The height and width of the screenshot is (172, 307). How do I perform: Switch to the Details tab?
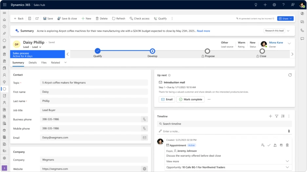point(32,62)
